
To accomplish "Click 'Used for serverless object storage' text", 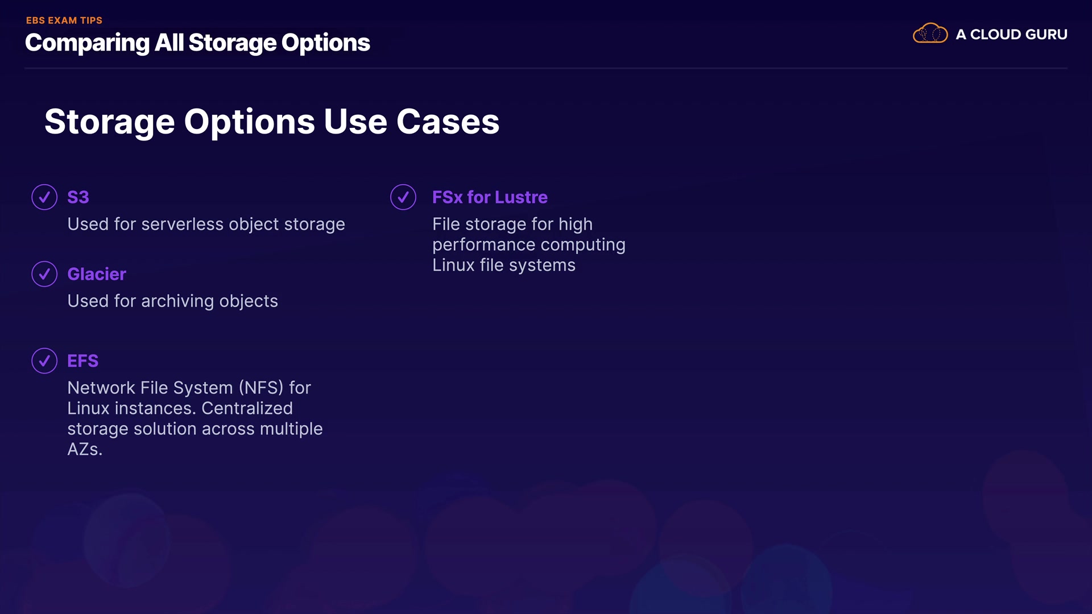I will pos(206,225).
